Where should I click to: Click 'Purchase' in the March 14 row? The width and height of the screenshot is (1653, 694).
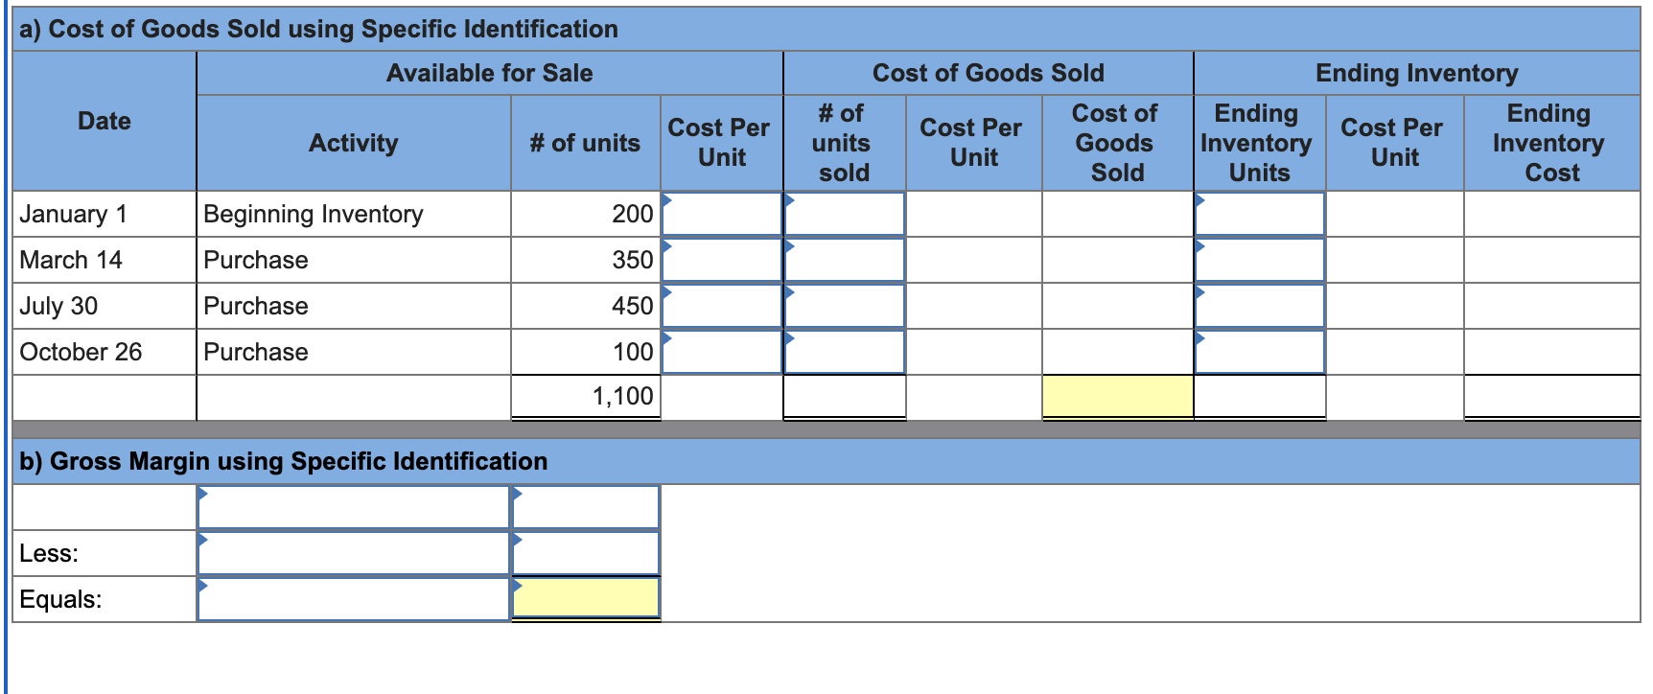point(256,260)
